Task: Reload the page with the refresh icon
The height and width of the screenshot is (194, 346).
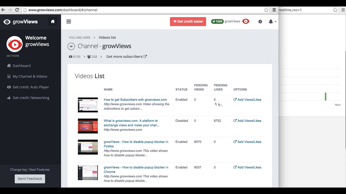Action: click(17, 9)
